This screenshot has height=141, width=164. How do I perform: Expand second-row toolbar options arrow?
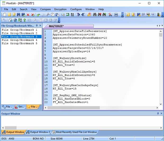[59, 20]
